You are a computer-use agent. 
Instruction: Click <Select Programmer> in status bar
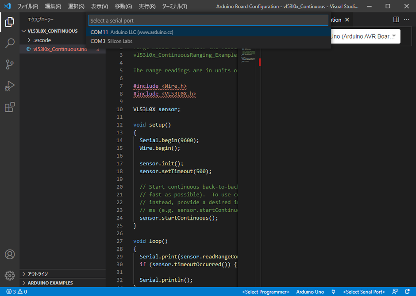266,292
